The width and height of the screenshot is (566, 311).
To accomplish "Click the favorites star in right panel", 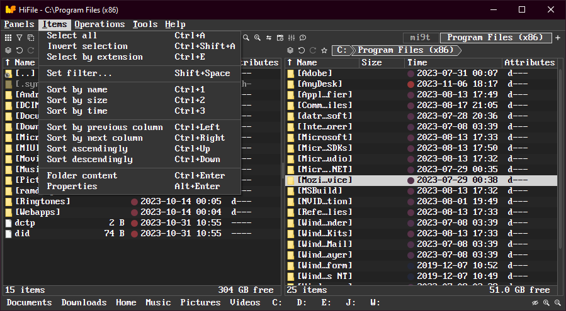I will coord(324,50).
